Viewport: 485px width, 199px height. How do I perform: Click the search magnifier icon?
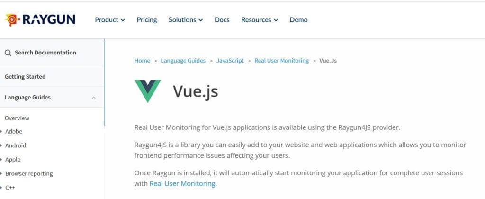click(8, 53)
